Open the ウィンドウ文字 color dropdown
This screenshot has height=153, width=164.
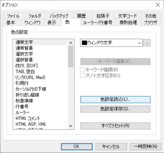111,43
